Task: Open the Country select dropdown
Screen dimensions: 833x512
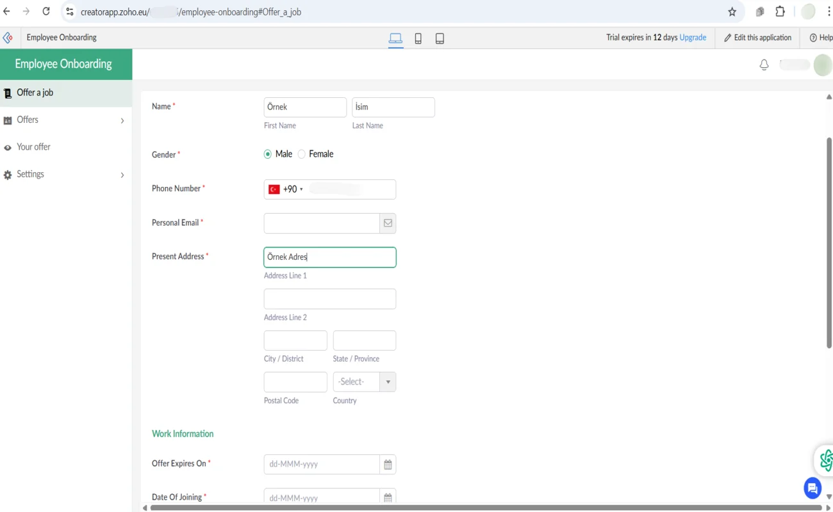Action: coord(365,382)
